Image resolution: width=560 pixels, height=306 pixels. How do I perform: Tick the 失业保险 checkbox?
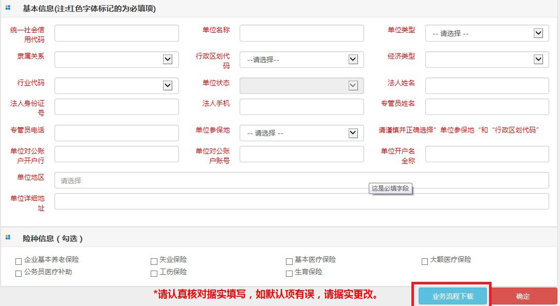(154, 261)
